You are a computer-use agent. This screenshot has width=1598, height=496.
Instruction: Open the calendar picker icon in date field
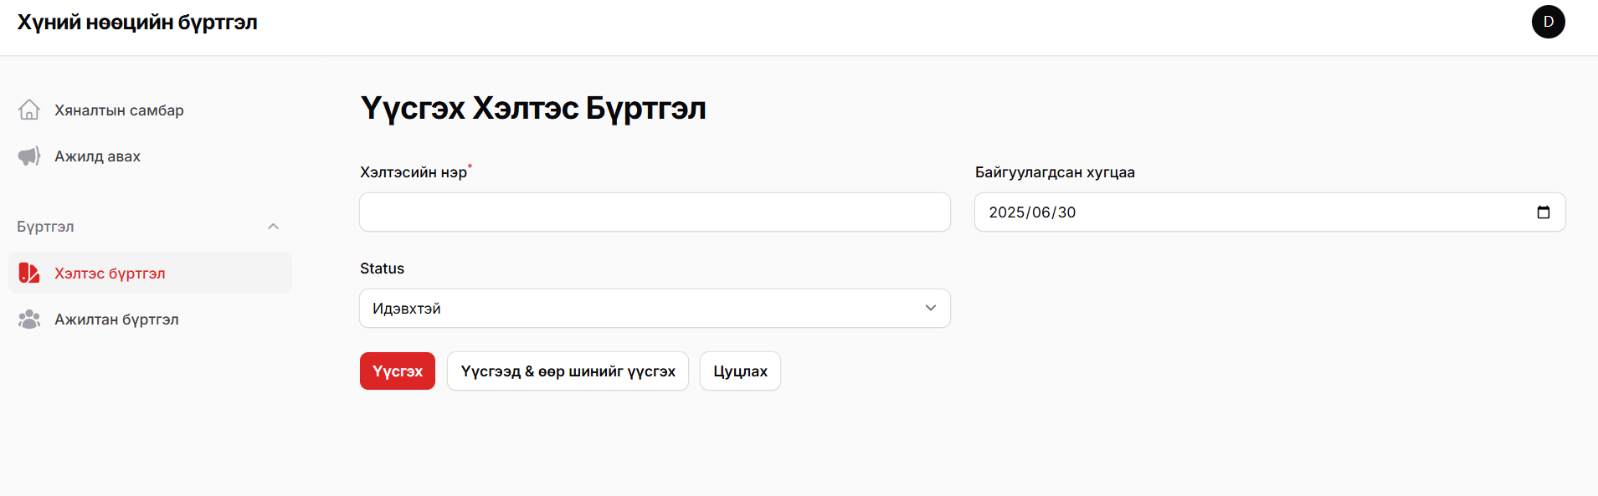tap(1543, 212)
